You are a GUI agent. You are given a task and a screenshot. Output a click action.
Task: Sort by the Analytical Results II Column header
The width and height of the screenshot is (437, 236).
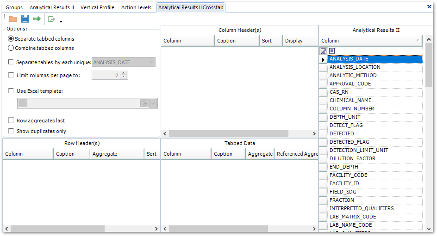370,41
